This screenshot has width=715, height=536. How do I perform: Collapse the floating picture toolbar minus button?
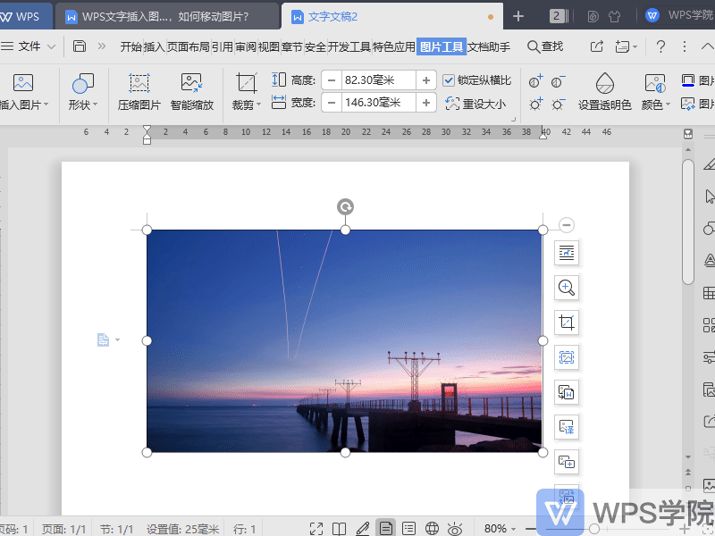[567, 225]
